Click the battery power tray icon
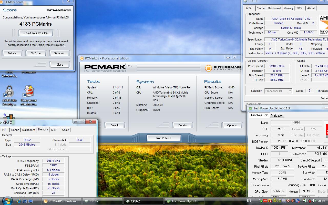Viewport: 328px width, 205px height. pyautogui.click(x=305, y=201)
